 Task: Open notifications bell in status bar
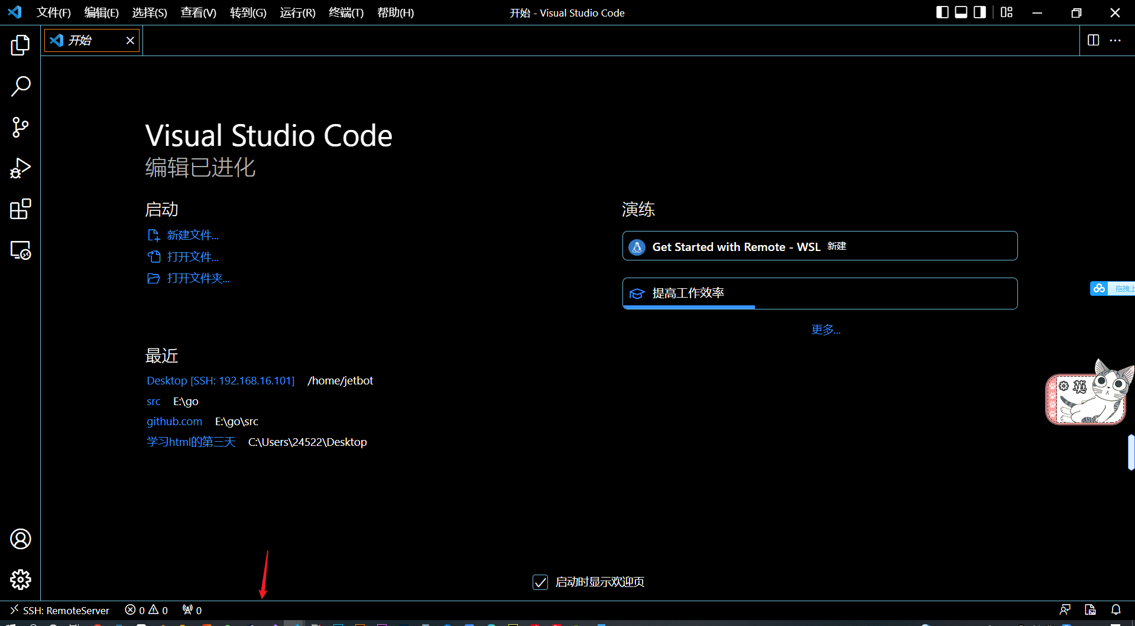1115,610
